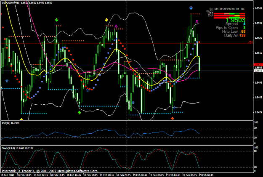The height and width of the screenshot is (177, 263).
Task: Click the H4 timeframe label
Action: tap(243, 9)
